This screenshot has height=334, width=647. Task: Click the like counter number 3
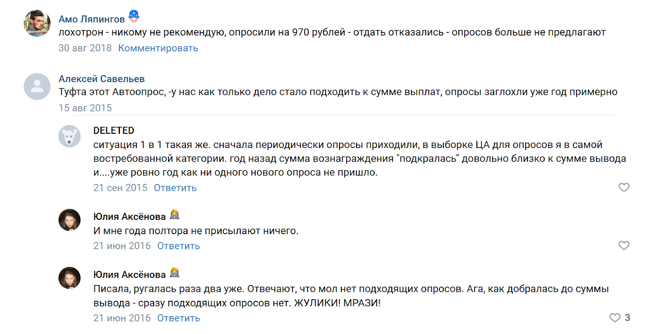click(628, 317)
